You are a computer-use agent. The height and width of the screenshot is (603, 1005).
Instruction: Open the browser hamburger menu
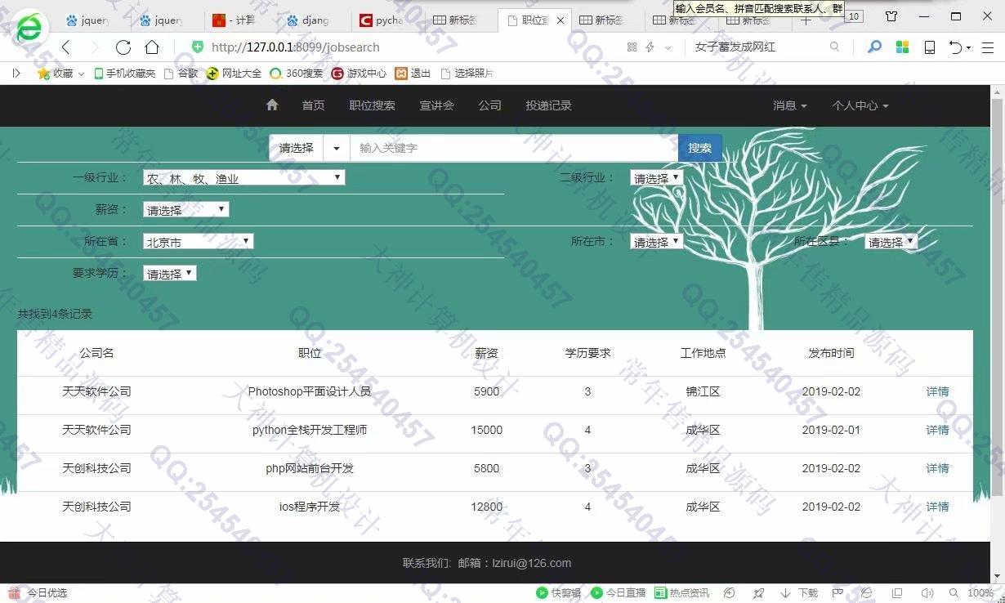click(987, 47)
